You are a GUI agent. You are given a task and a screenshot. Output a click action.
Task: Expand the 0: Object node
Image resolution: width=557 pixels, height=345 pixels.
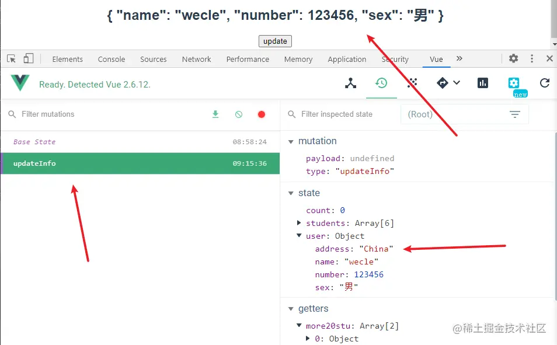tap(308, 338)
